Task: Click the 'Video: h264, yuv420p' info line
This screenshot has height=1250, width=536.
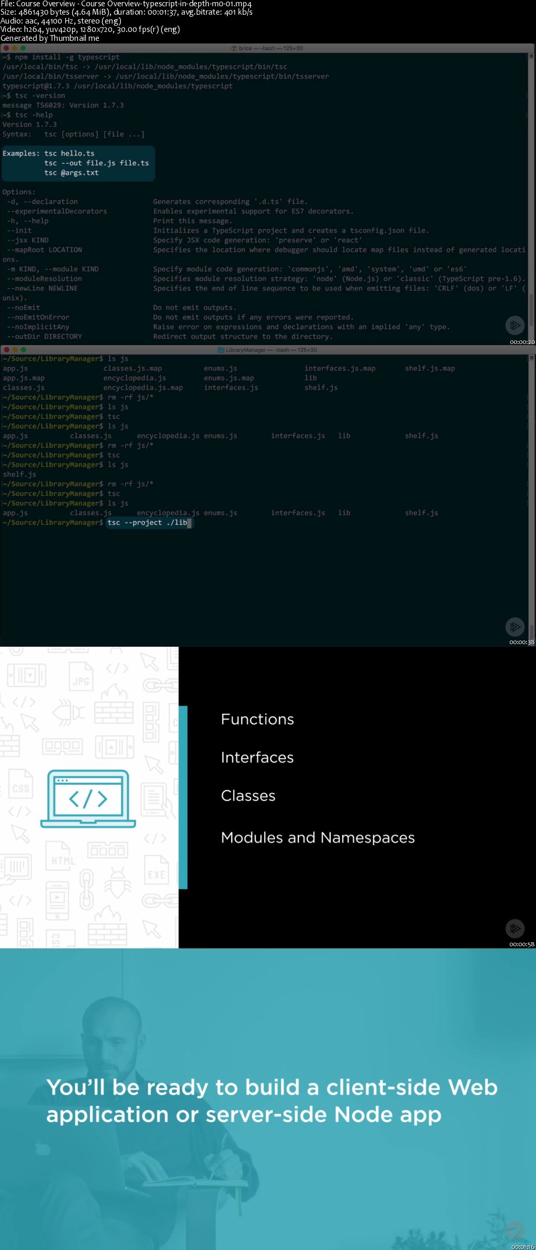Action: tap(90, 29)
